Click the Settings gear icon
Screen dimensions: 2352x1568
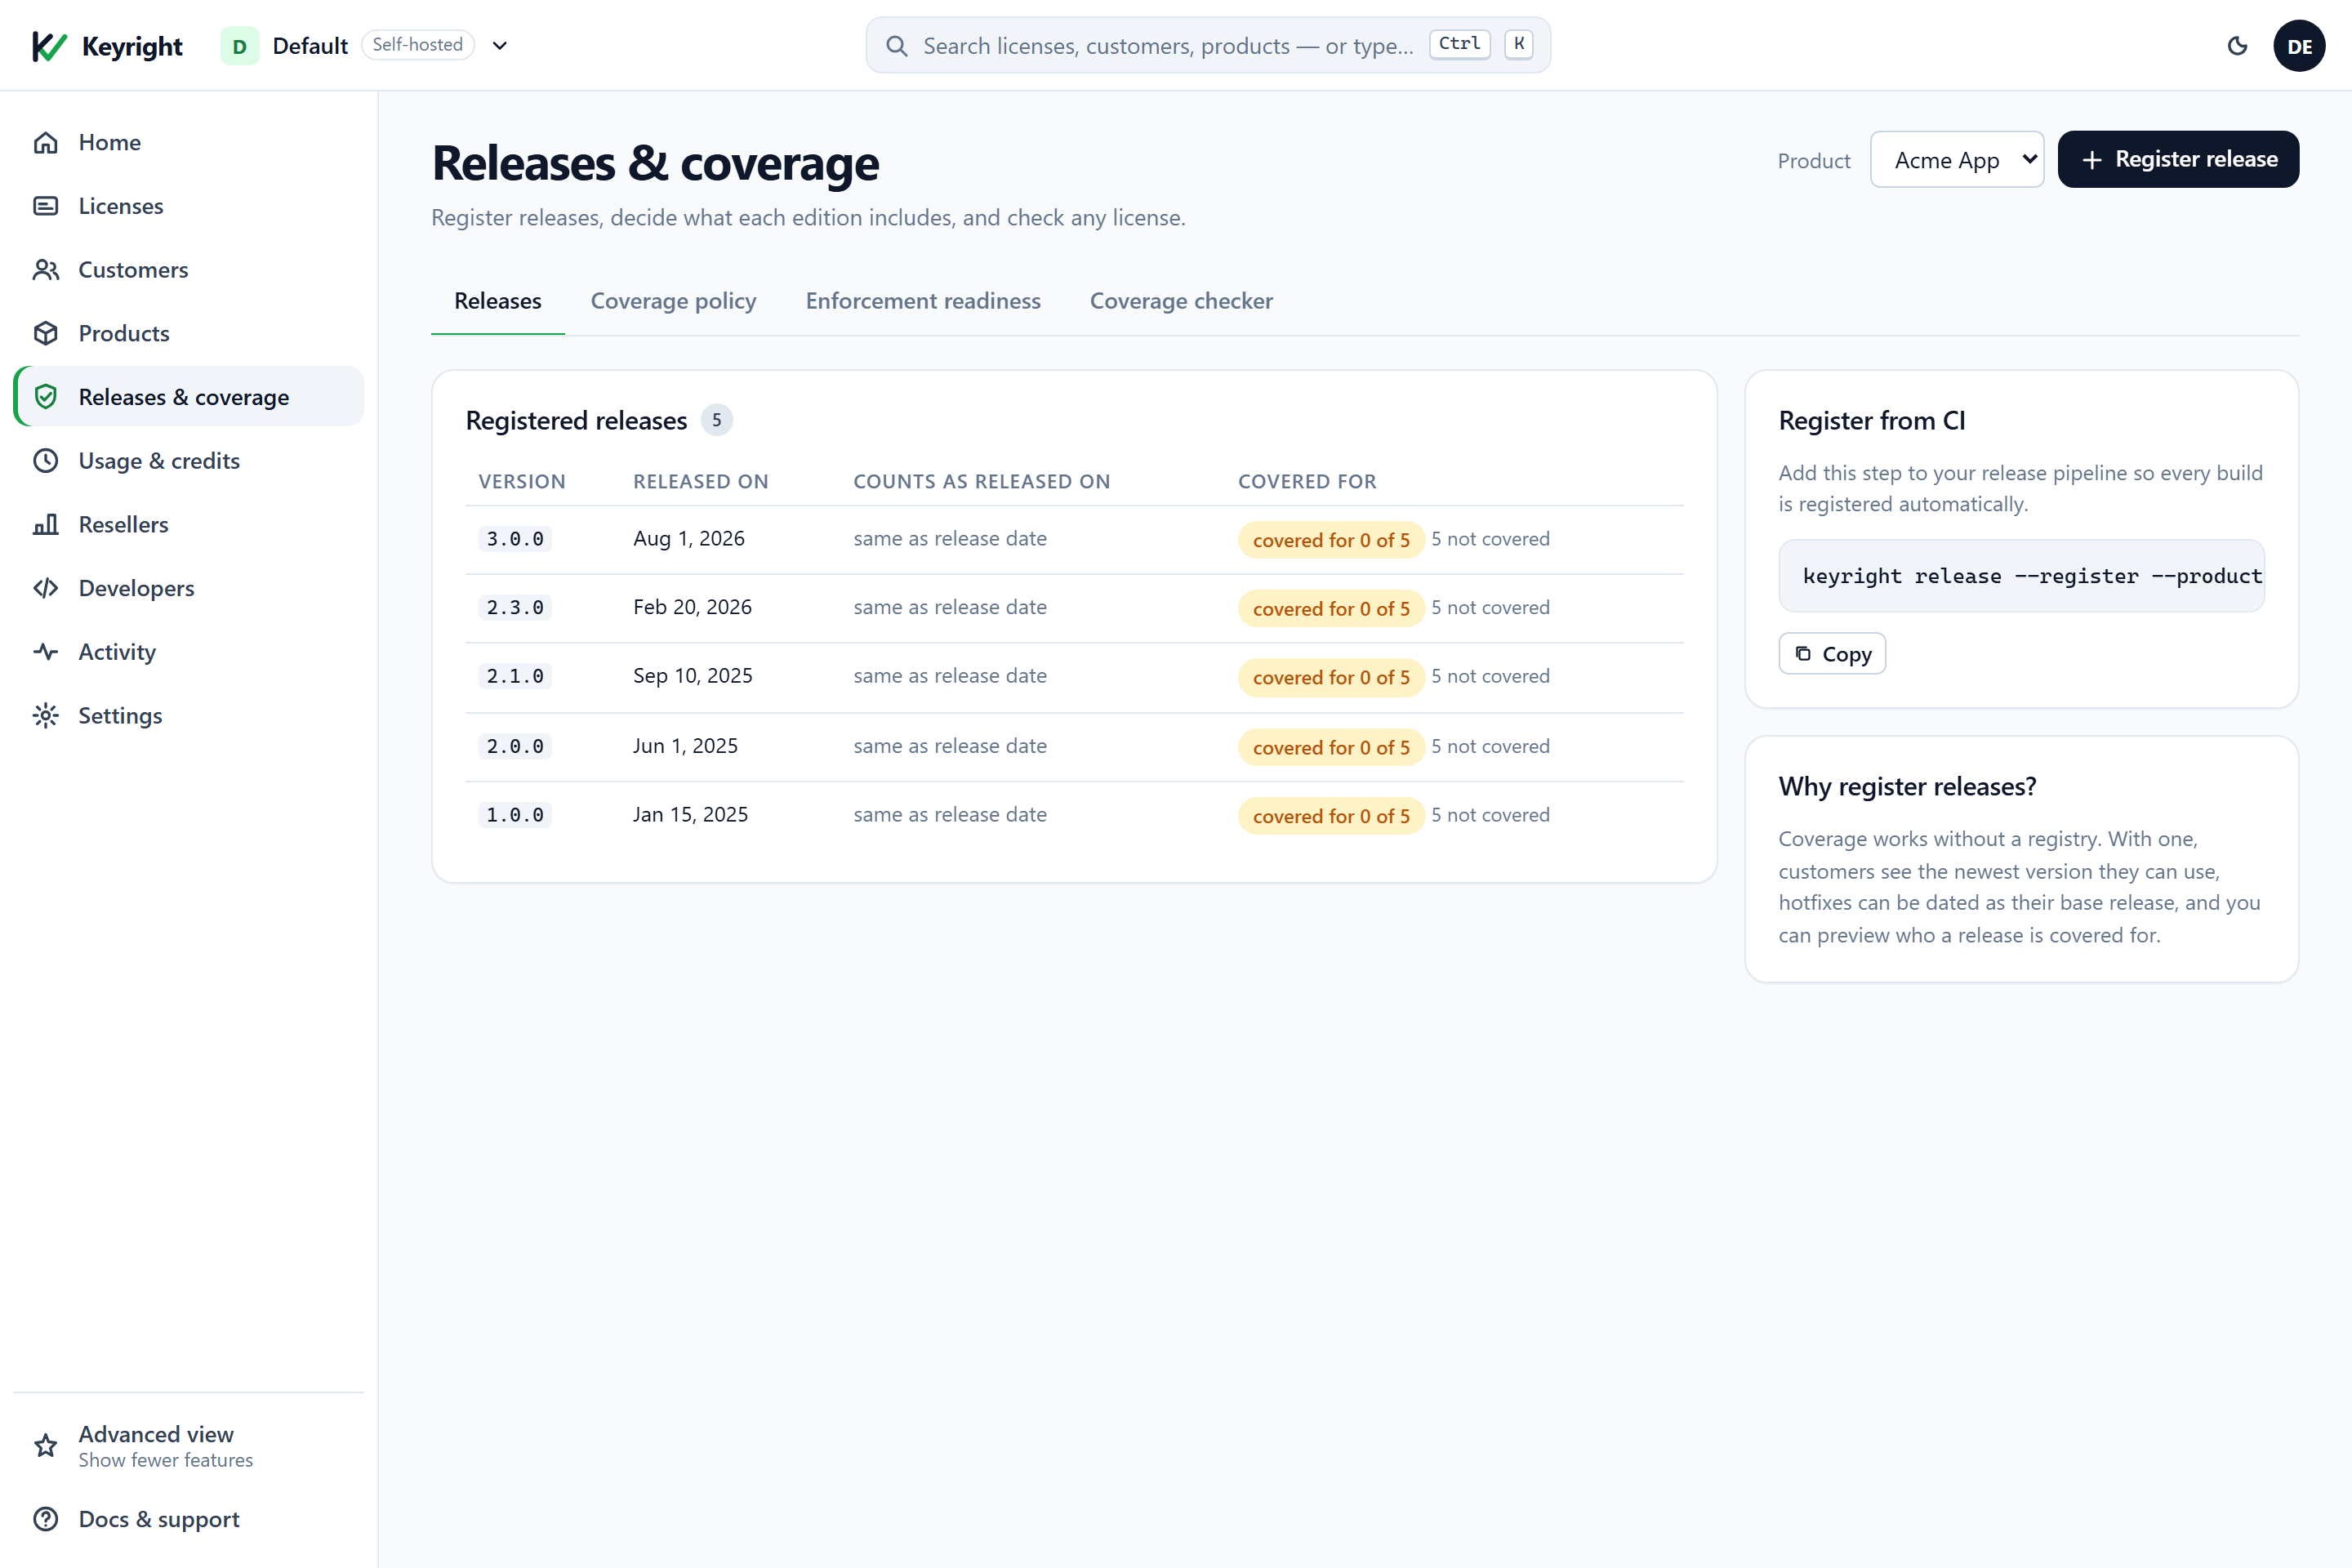pos(46,716)
